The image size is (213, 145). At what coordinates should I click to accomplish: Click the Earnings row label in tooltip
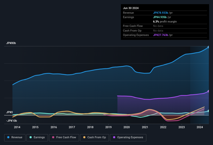pyautogui.click(x=128, y=17)
